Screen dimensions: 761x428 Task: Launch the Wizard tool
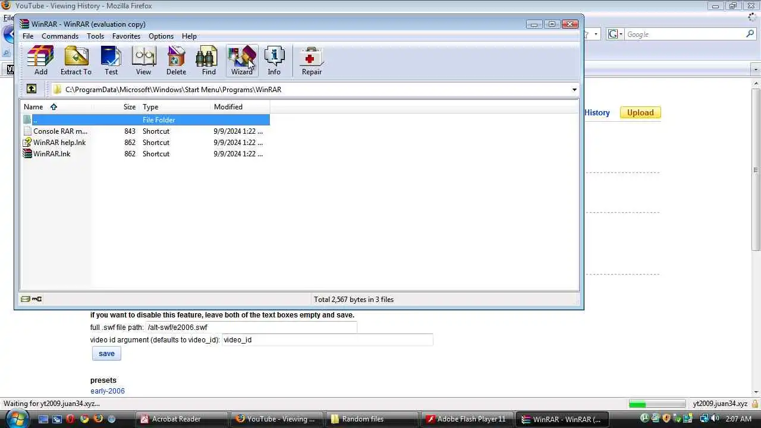241,61
